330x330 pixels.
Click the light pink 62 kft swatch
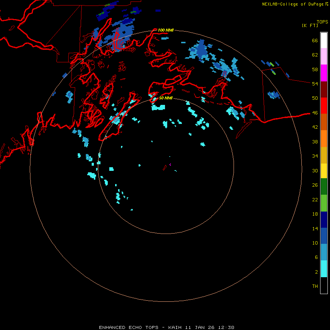coord(324,56)
